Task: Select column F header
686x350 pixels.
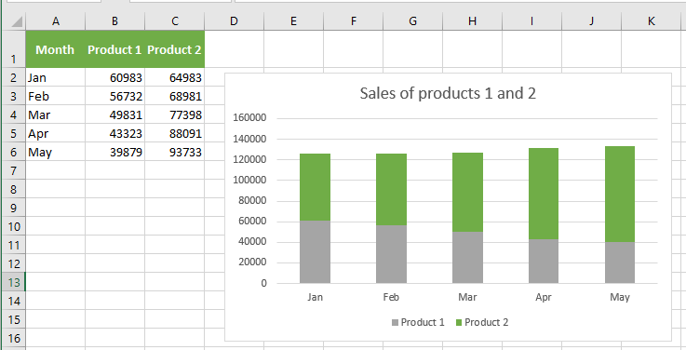Action: 353,21
